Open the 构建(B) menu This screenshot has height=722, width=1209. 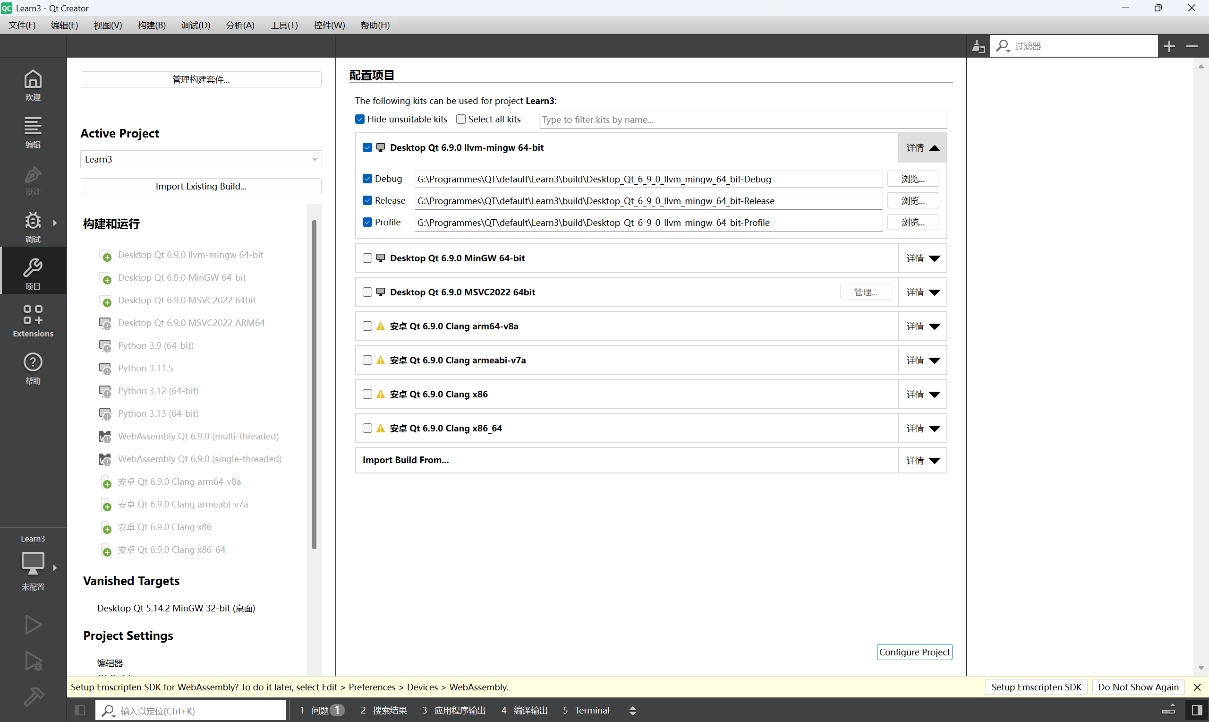tap(152, 26)
